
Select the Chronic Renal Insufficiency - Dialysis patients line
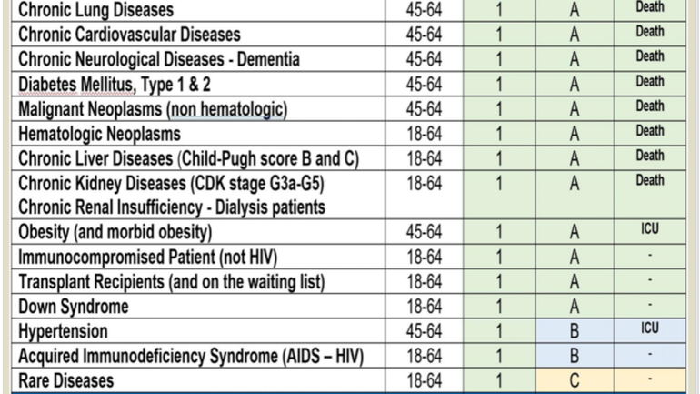(171, 207)
